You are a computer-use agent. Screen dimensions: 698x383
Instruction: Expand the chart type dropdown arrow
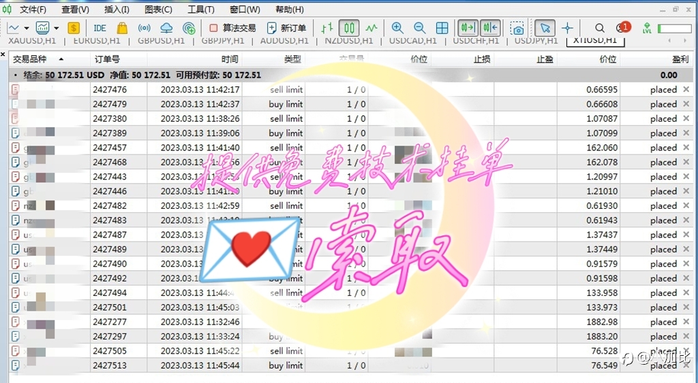tap(27, 28)
